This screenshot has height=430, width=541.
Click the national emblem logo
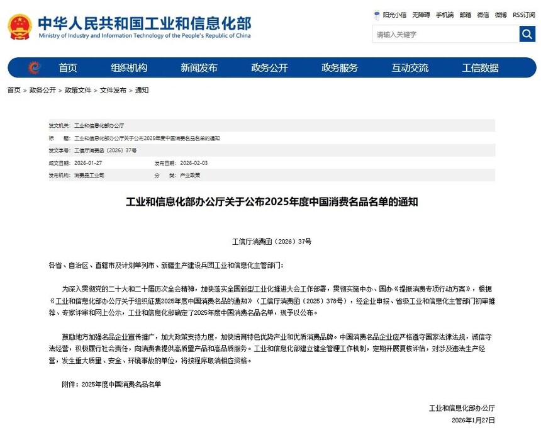[20, 26]
